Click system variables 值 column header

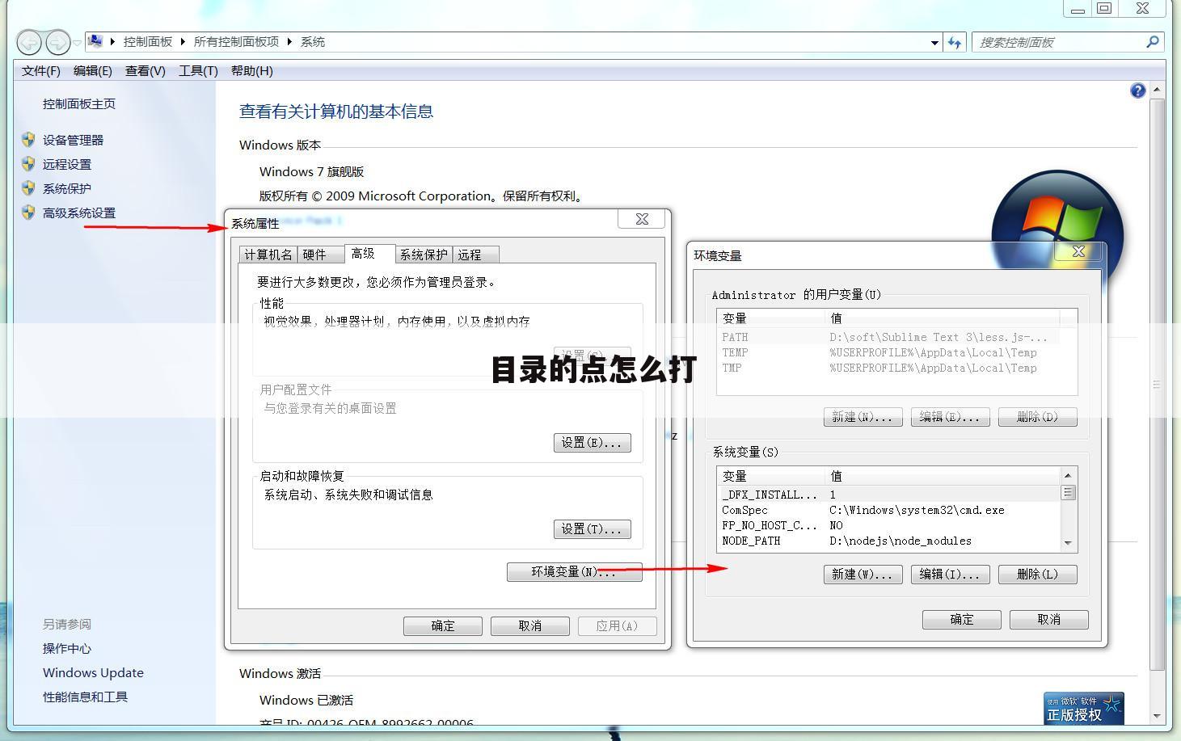pyautogui.click(x=943, y=476)
